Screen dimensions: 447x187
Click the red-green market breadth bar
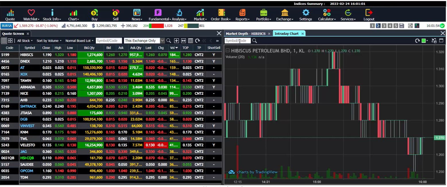156,26
